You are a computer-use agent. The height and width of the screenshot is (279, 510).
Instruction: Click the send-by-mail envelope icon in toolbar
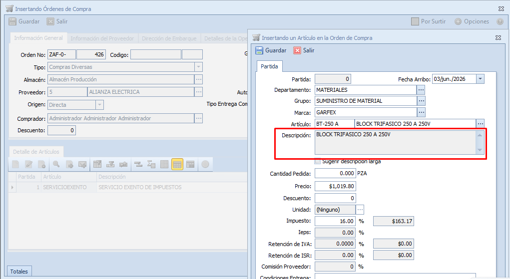[82, 164]
